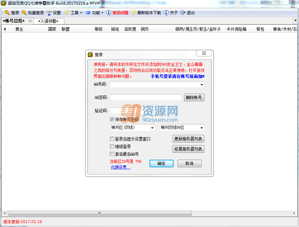Image resolution: width=299 pixels, height=227 pixels.
Task: Click the 银两/周王币/紫玉/金叶子 column header
Action: [x=199, y=29]
